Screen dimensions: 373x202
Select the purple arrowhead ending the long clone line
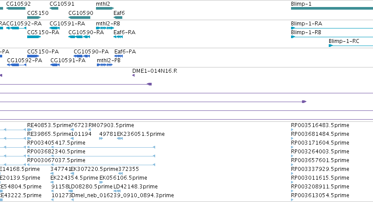[304, 102]
